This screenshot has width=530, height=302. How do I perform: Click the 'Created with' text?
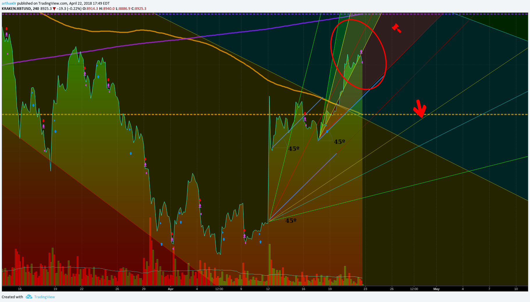pos(12,297)
